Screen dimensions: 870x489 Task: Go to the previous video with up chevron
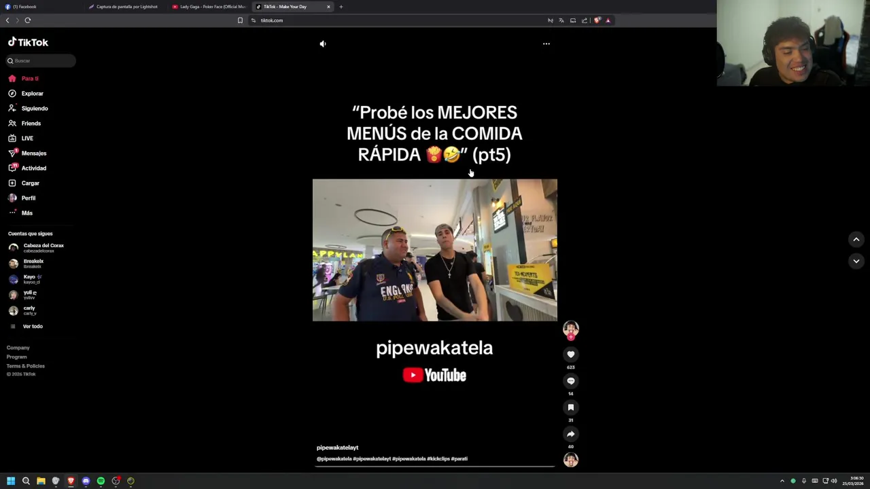[x=856, y=239]
